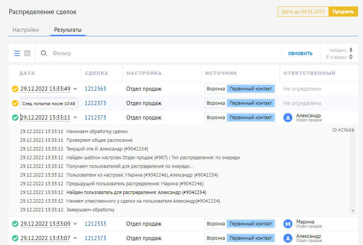Click log line 'Найден шаблон настроек Отдел продаж'
This screenshot has width=363, height=245.
point(153,158)
